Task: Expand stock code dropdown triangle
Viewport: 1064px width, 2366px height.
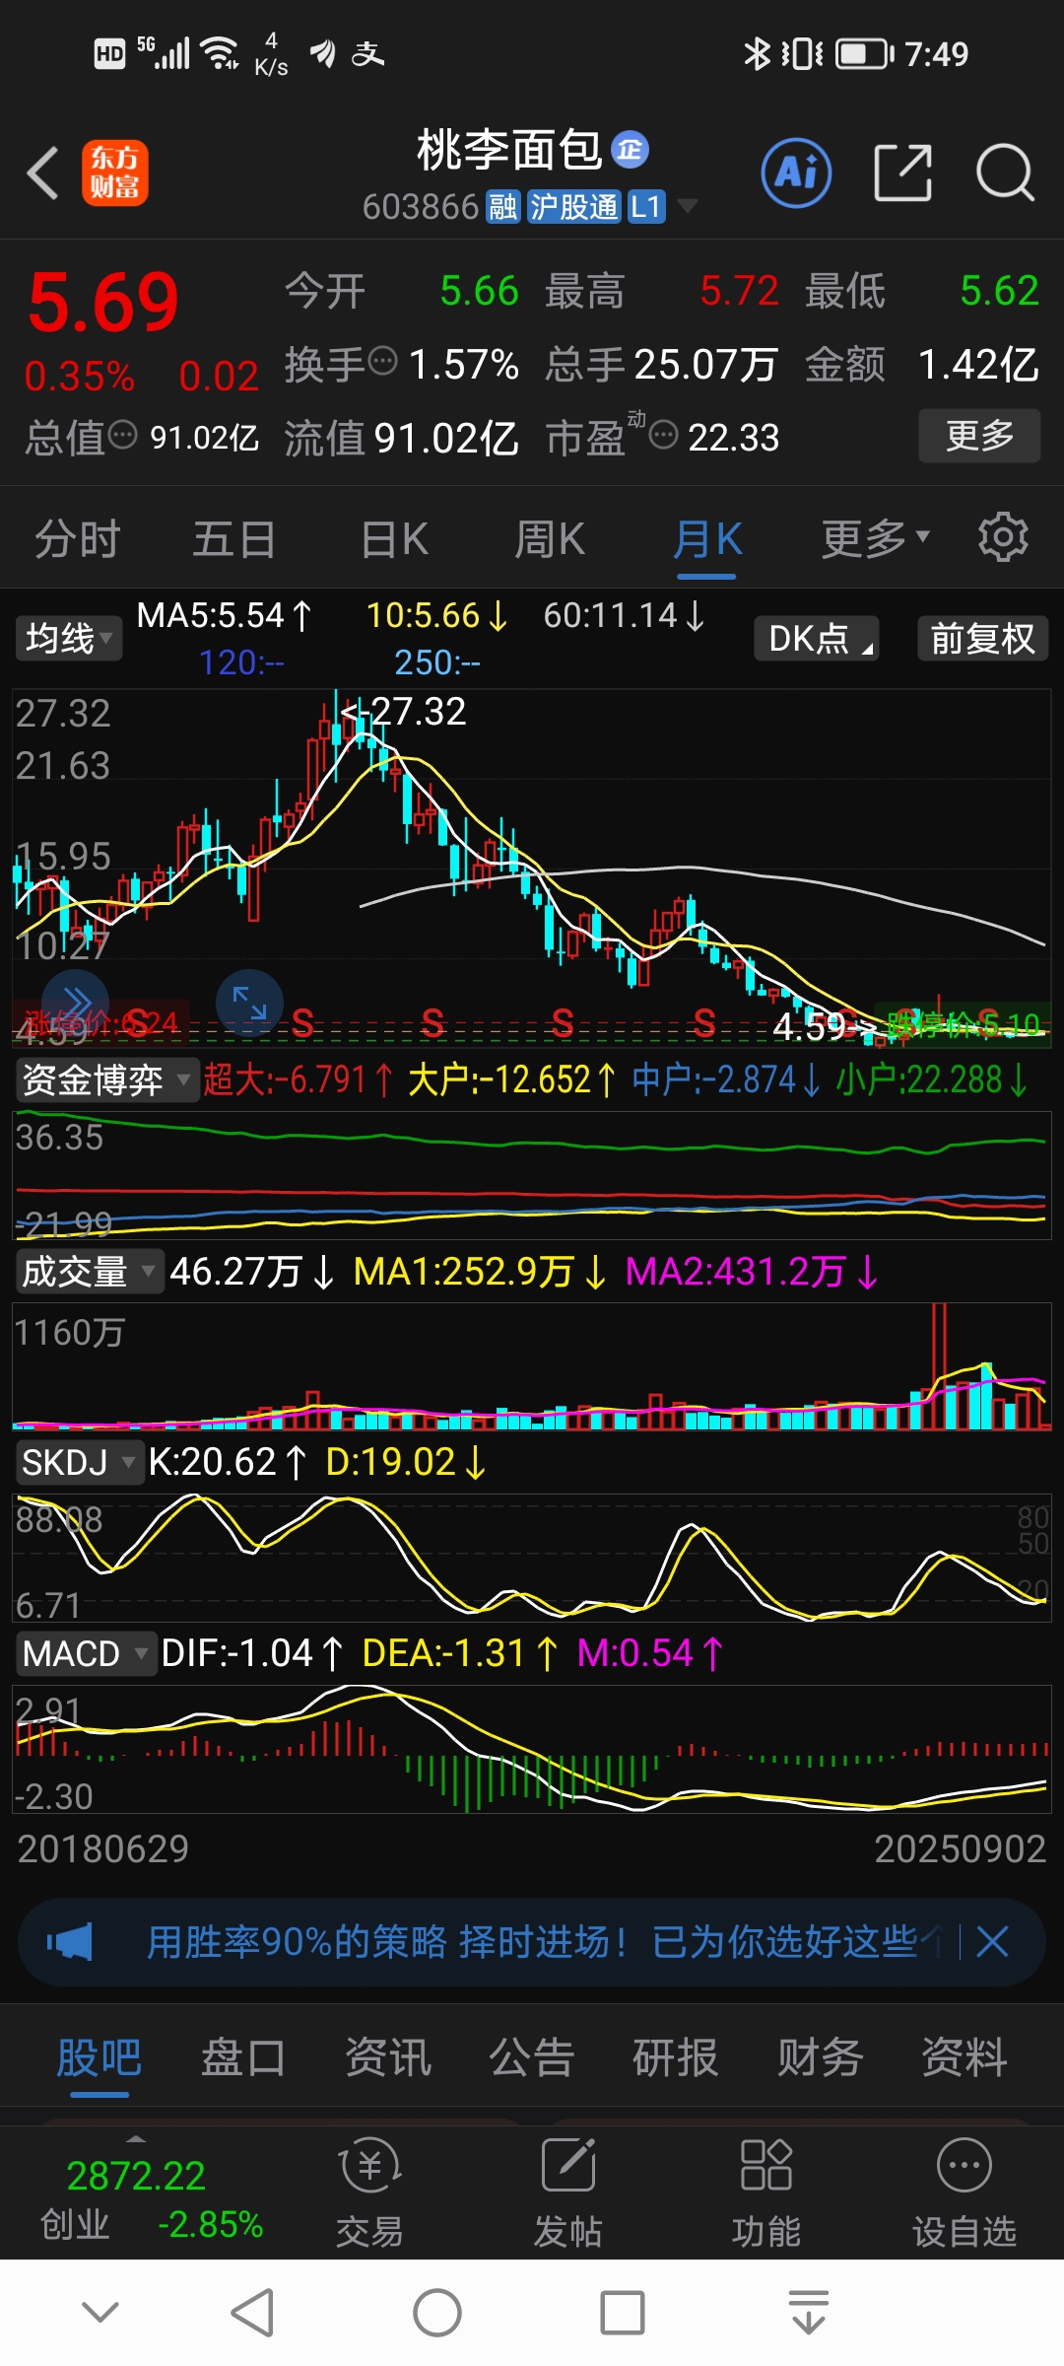Action: 688,206
